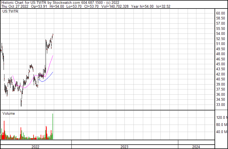Click the 45.00 price axis label
Screen dimensions: 228x149
point(221,64)
